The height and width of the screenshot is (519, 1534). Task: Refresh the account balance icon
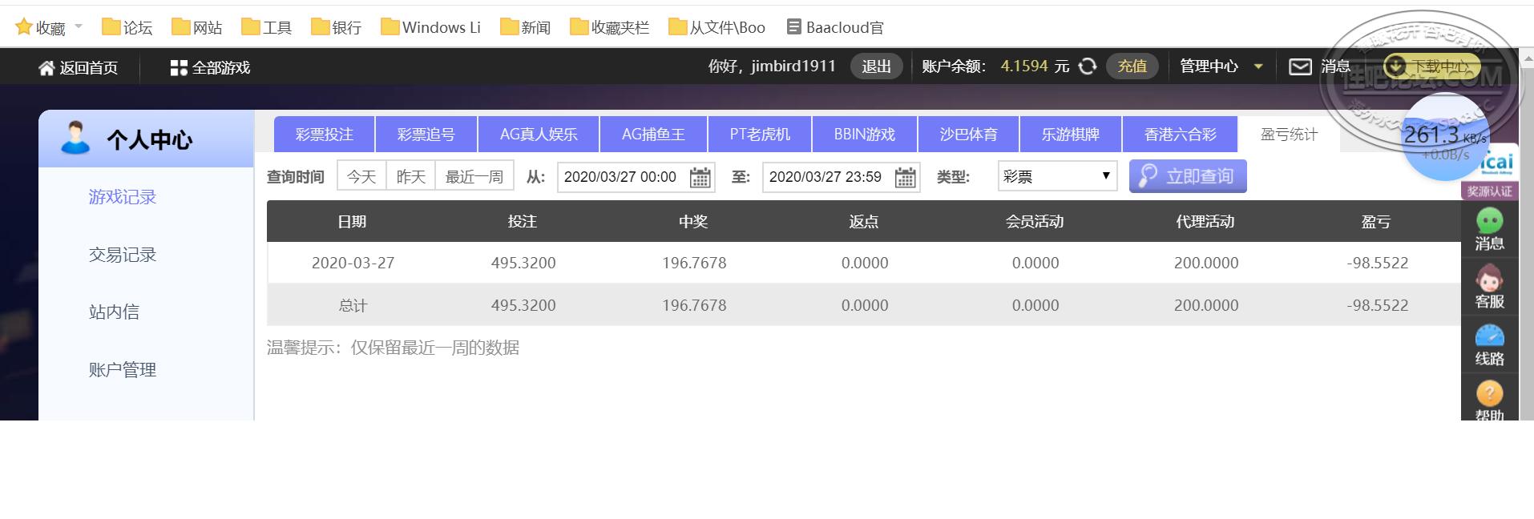coord(1088,66)
